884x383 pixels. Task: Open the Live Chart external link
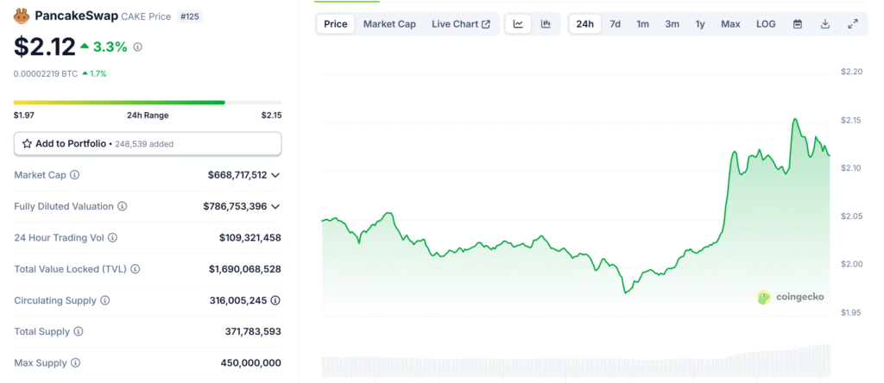click(460, 24)
